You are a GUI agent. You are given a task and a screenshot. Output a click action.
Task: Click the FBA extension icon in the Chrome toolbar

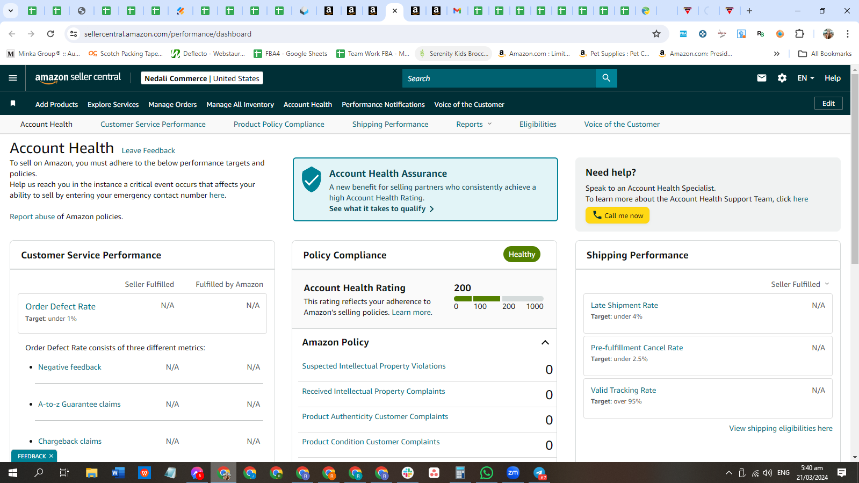point(683,34)
